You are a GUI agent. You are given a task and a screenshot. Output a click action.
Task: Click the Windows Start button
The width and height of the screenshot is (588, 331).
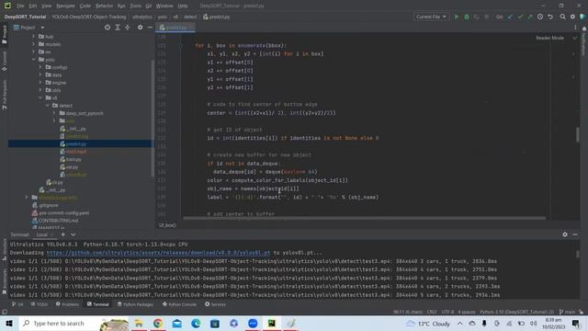(x=9, y=323)
